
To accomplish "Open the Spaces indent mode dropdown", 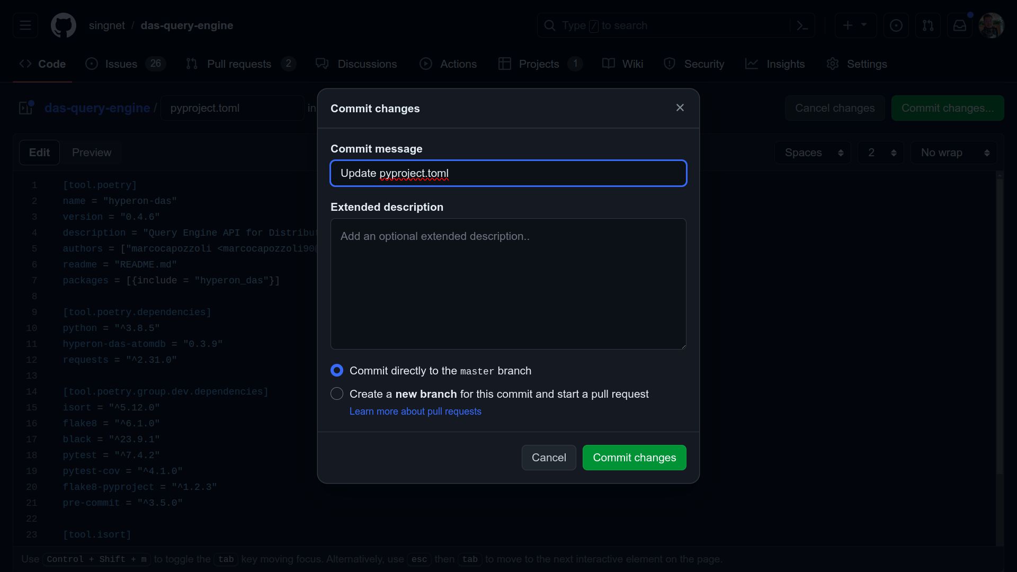I will (813, 153).
